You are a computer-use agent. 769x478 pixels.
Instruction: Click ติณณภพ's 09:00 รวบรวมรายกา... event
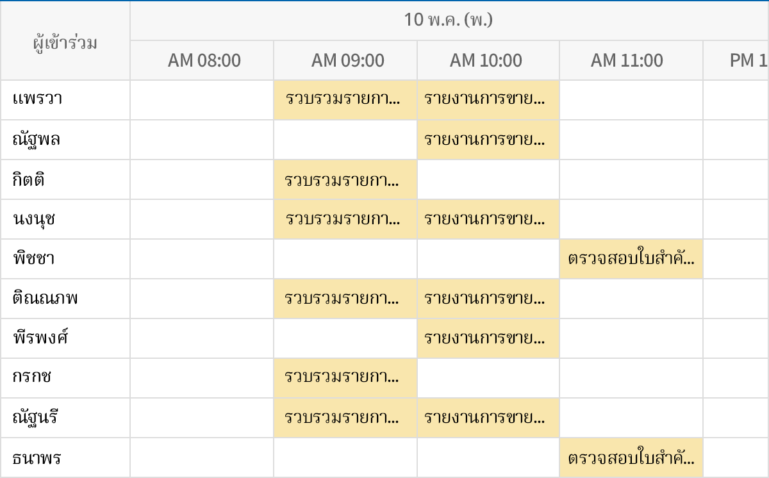345,299
